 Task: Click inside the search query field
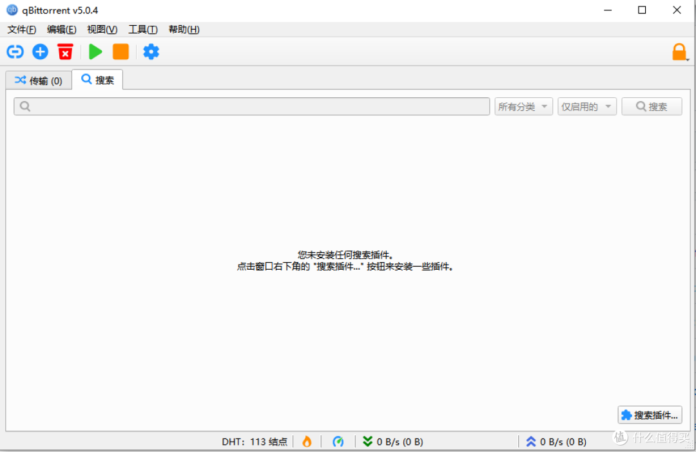coord(252,106)
